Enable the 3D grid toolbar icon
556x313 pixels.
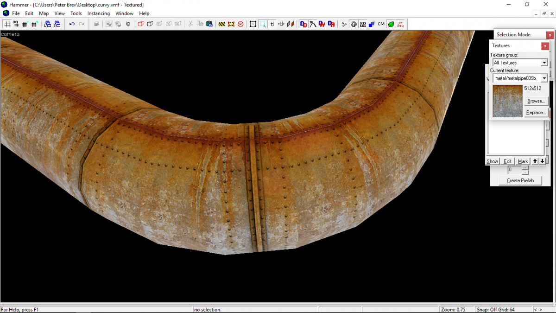click(x=16, y=24)
